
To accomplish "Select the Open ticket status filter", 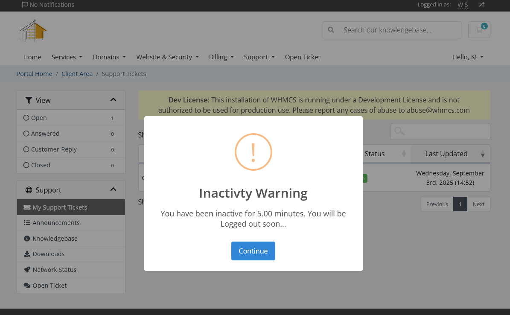I will [39, 118].
